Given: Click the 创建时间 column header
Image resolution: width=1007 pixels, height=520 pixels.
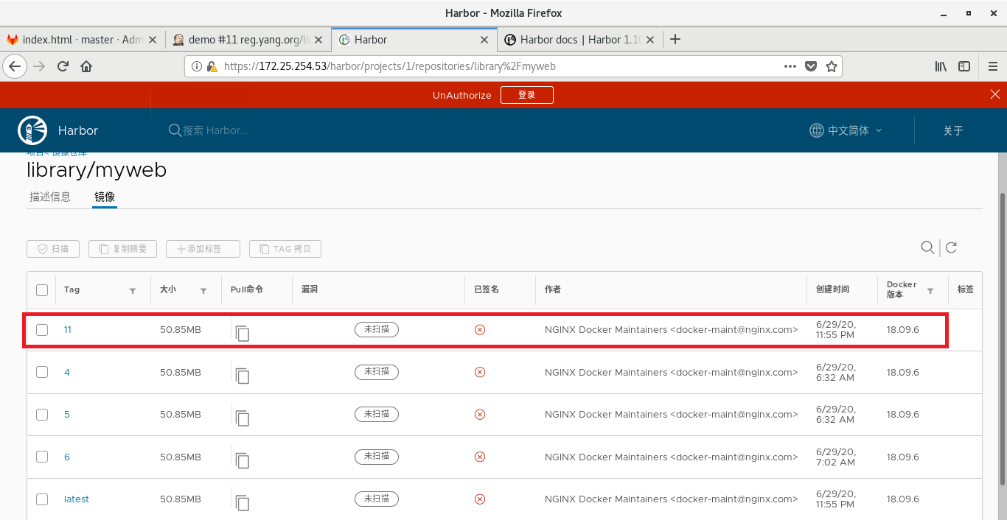Looking at the screenshot, I should [x=832, y=289].
